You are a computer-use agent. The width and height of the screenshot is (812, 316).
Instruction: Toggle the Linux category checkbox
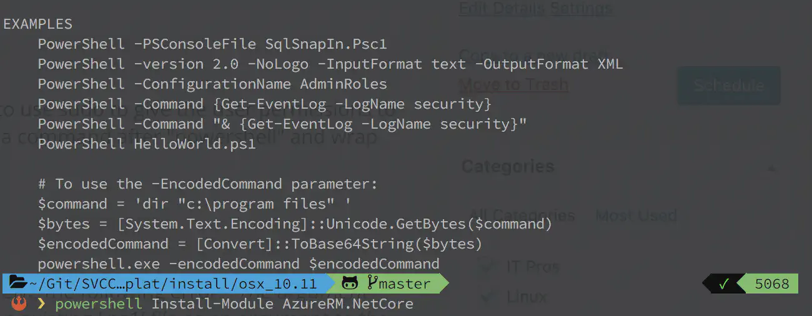pyautogui.click(x=487, y=297)
